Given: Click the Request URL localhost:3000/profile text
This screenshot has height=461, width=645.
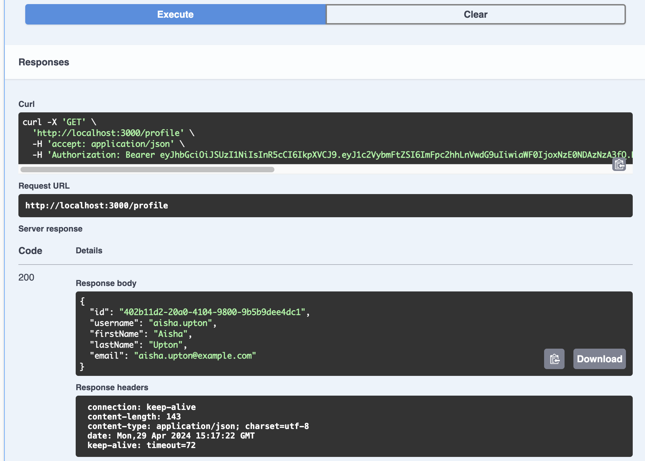Looking at the screenshot, I should click(x=96, y=206).
